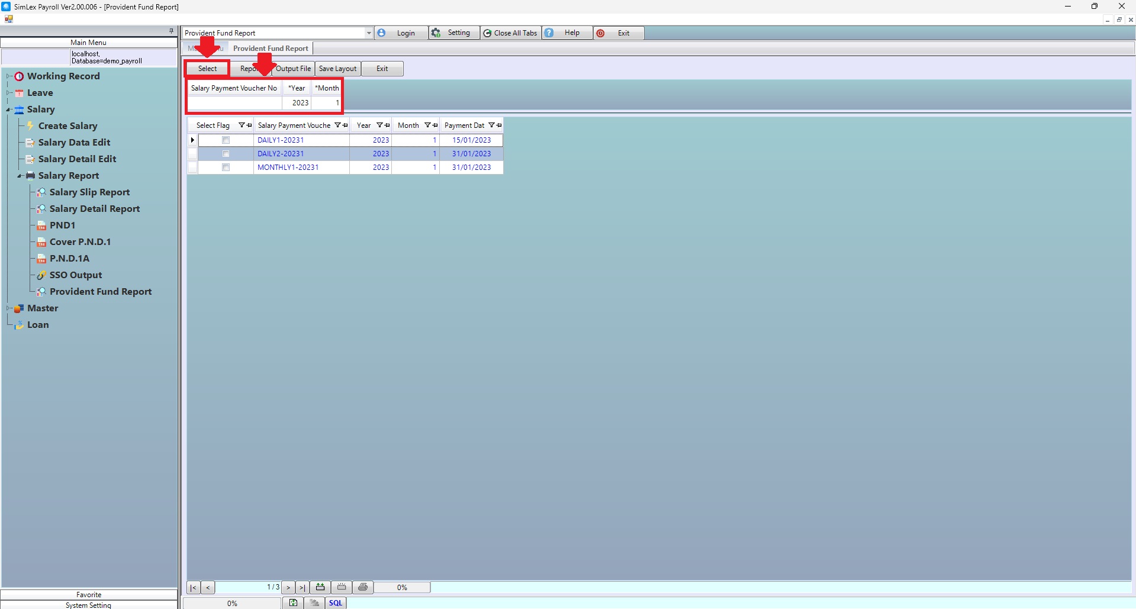Click the SQL button in status bar
Image resolution: width=1136 pixels, height=609 pixels.
(x=336, y=603)
